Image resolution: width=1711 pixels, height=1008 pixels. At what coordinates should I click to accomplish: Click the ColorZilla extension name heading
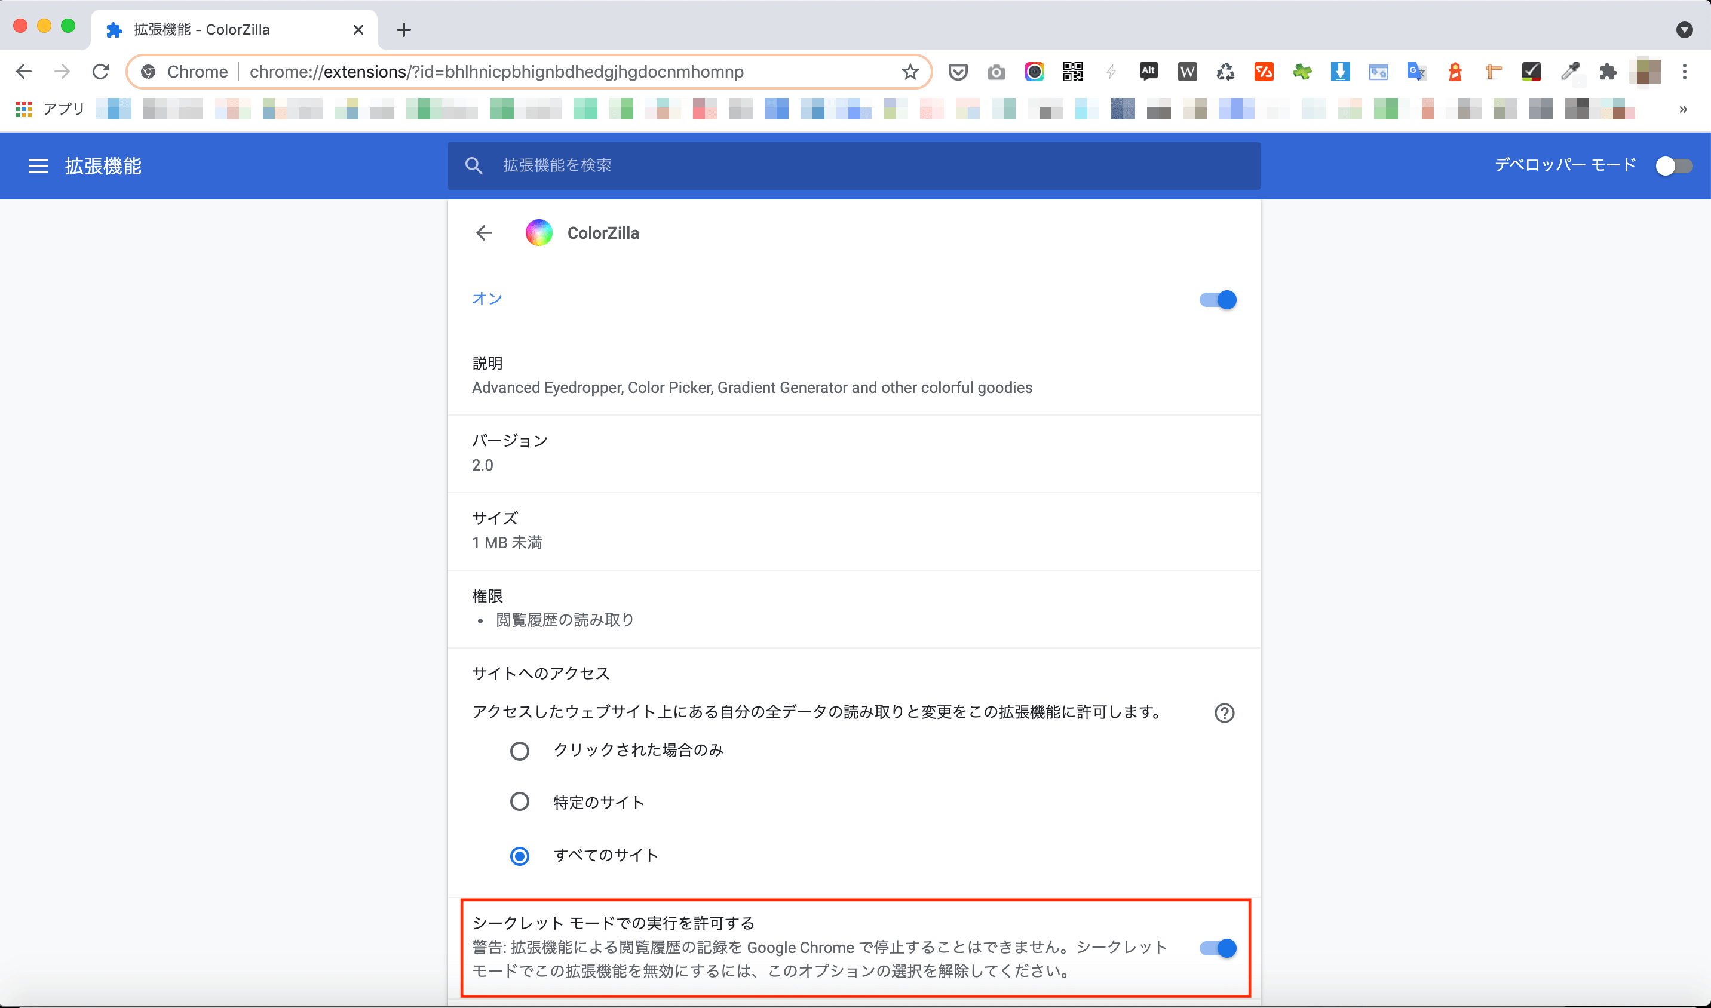coord(603,233)
